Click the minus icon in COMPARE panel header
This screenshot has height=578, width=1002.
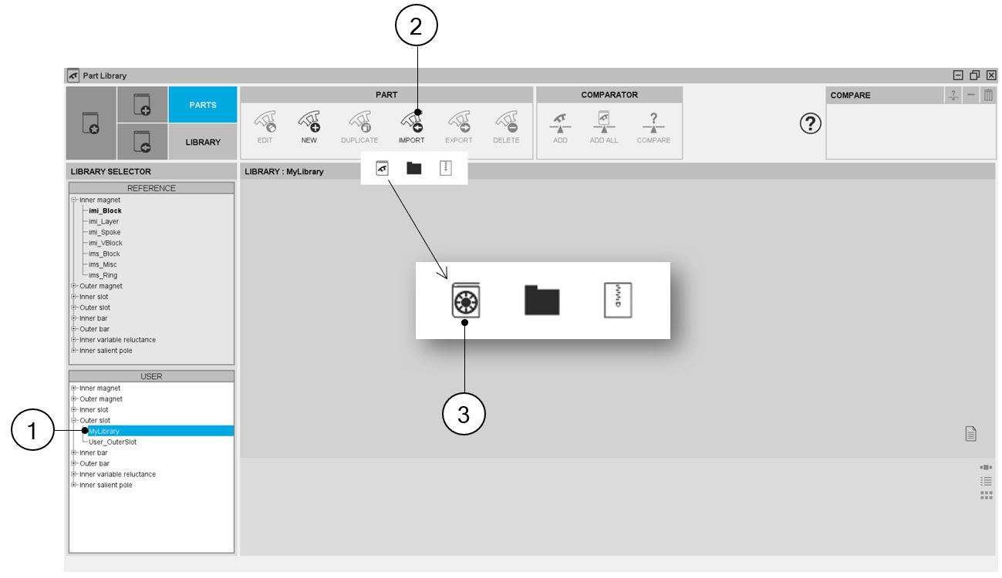coord(973,95)
